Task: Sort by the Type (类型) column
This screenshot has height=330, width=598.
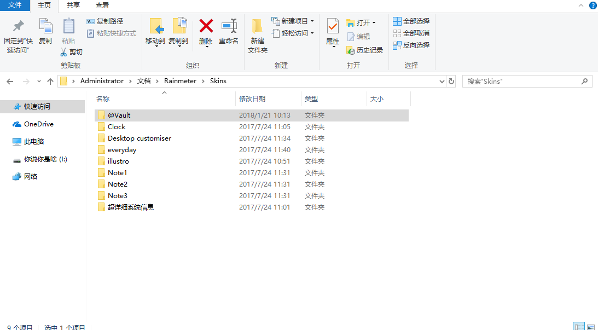Action: (334, 99)
